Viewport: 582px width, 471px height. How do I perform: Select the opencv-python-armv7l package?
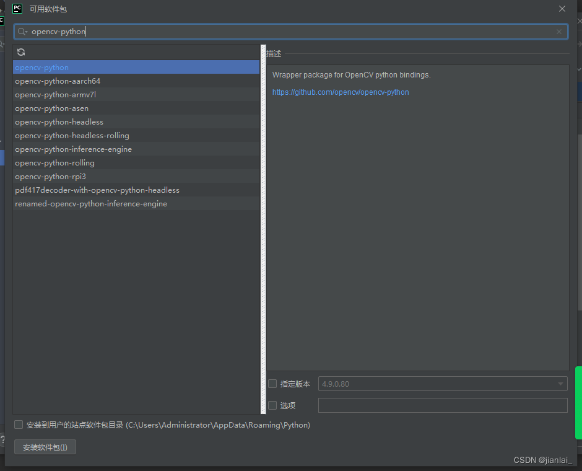point(56,94)
